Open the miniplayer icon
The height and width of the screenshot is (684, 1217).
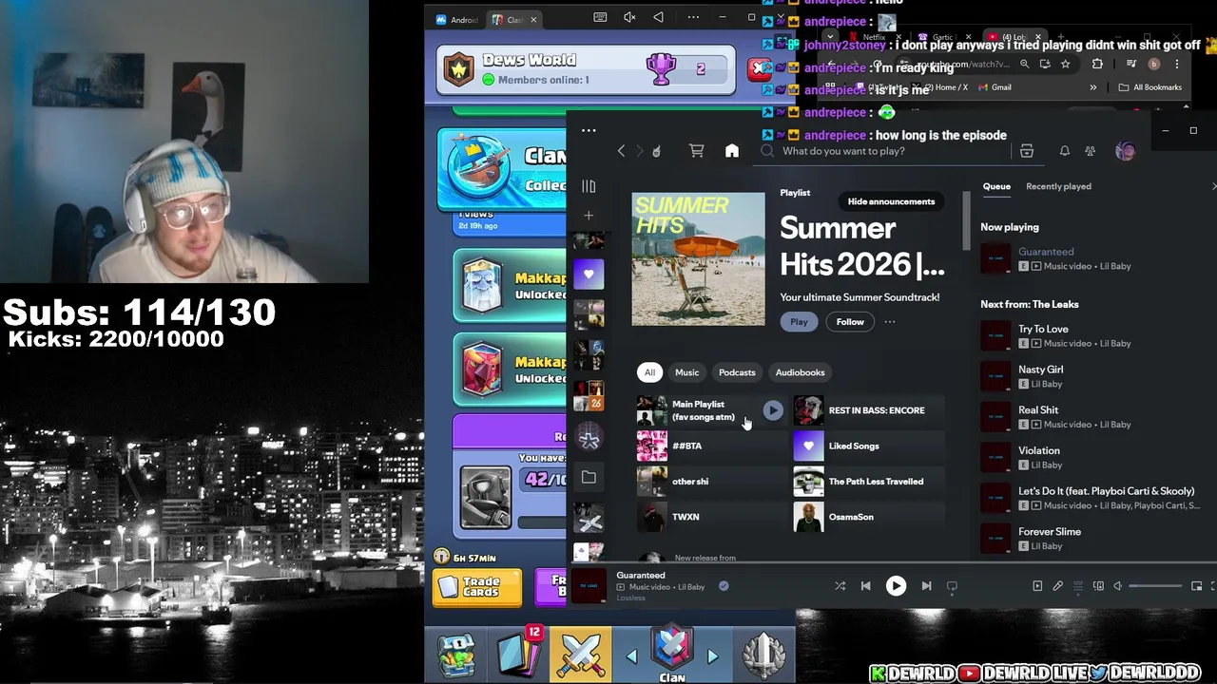point(1197,586)
